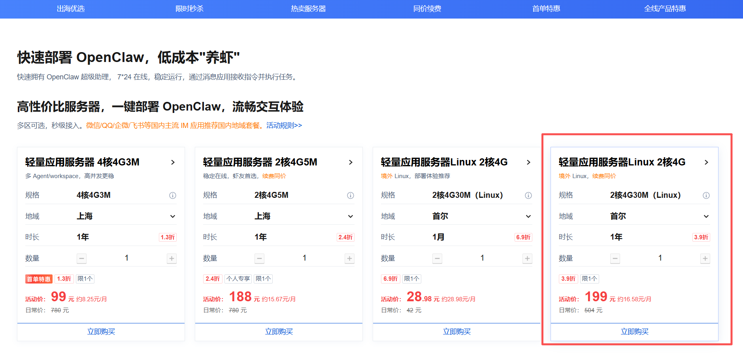Click 3.9折 duration badge beside 1年
Screen dimensions: 743x353
(701, 237)
